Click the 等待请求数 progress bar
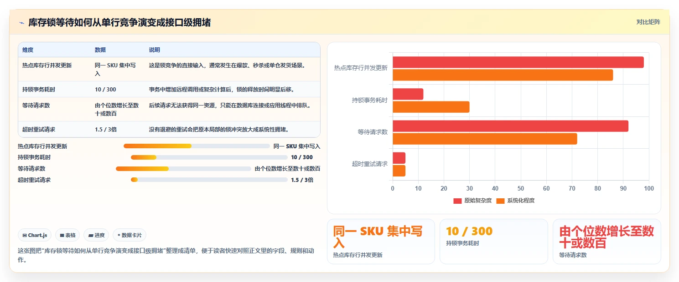 pos(183,169)
